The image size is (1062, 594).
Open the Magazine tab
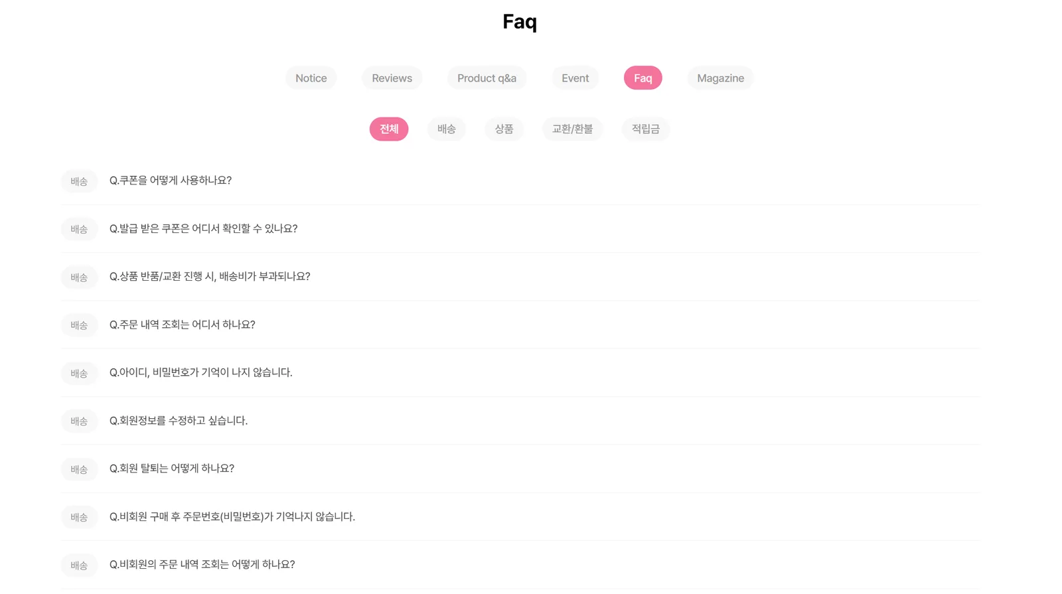pos(720,78)
